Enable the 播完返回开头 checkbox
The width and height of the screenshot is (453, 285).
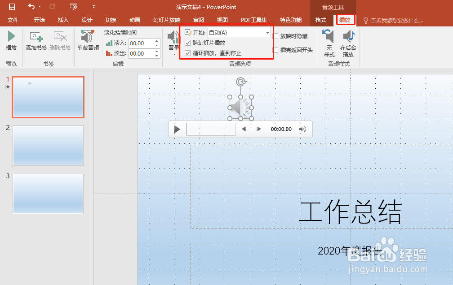coord(276,50)
